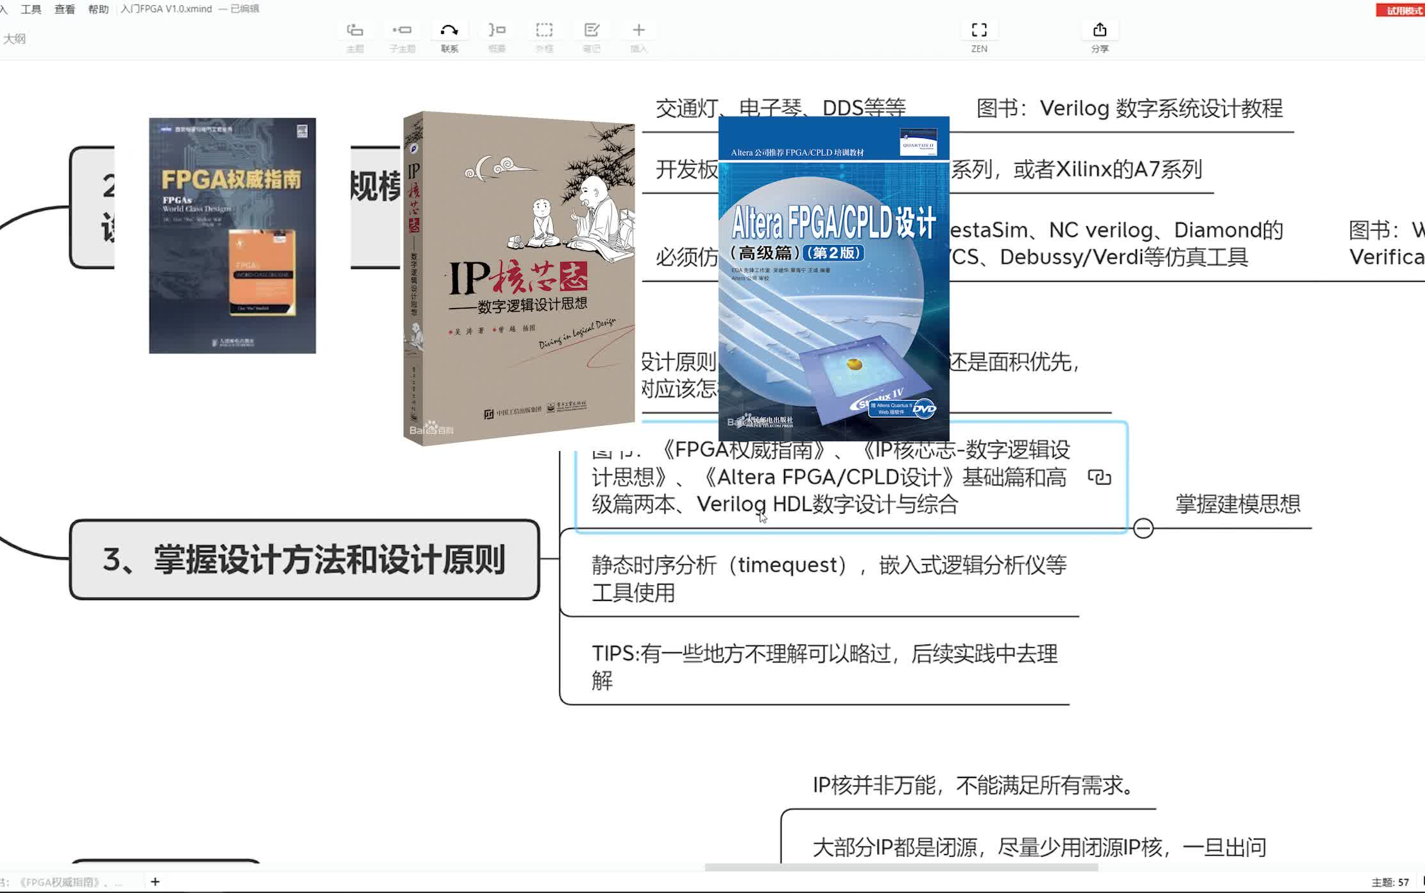The height and width of the screenshot is (893, 1425).
Task: Select the 还是面积优先 topic text
Action: point(1014,362)
